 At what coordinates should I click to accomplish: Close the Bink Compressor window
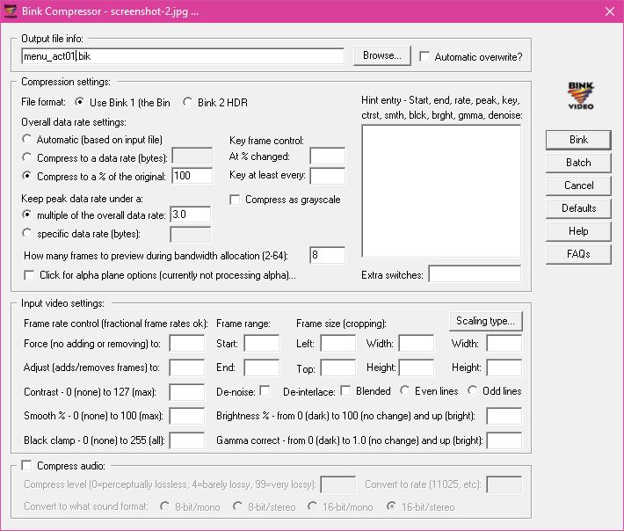point(610,11)
